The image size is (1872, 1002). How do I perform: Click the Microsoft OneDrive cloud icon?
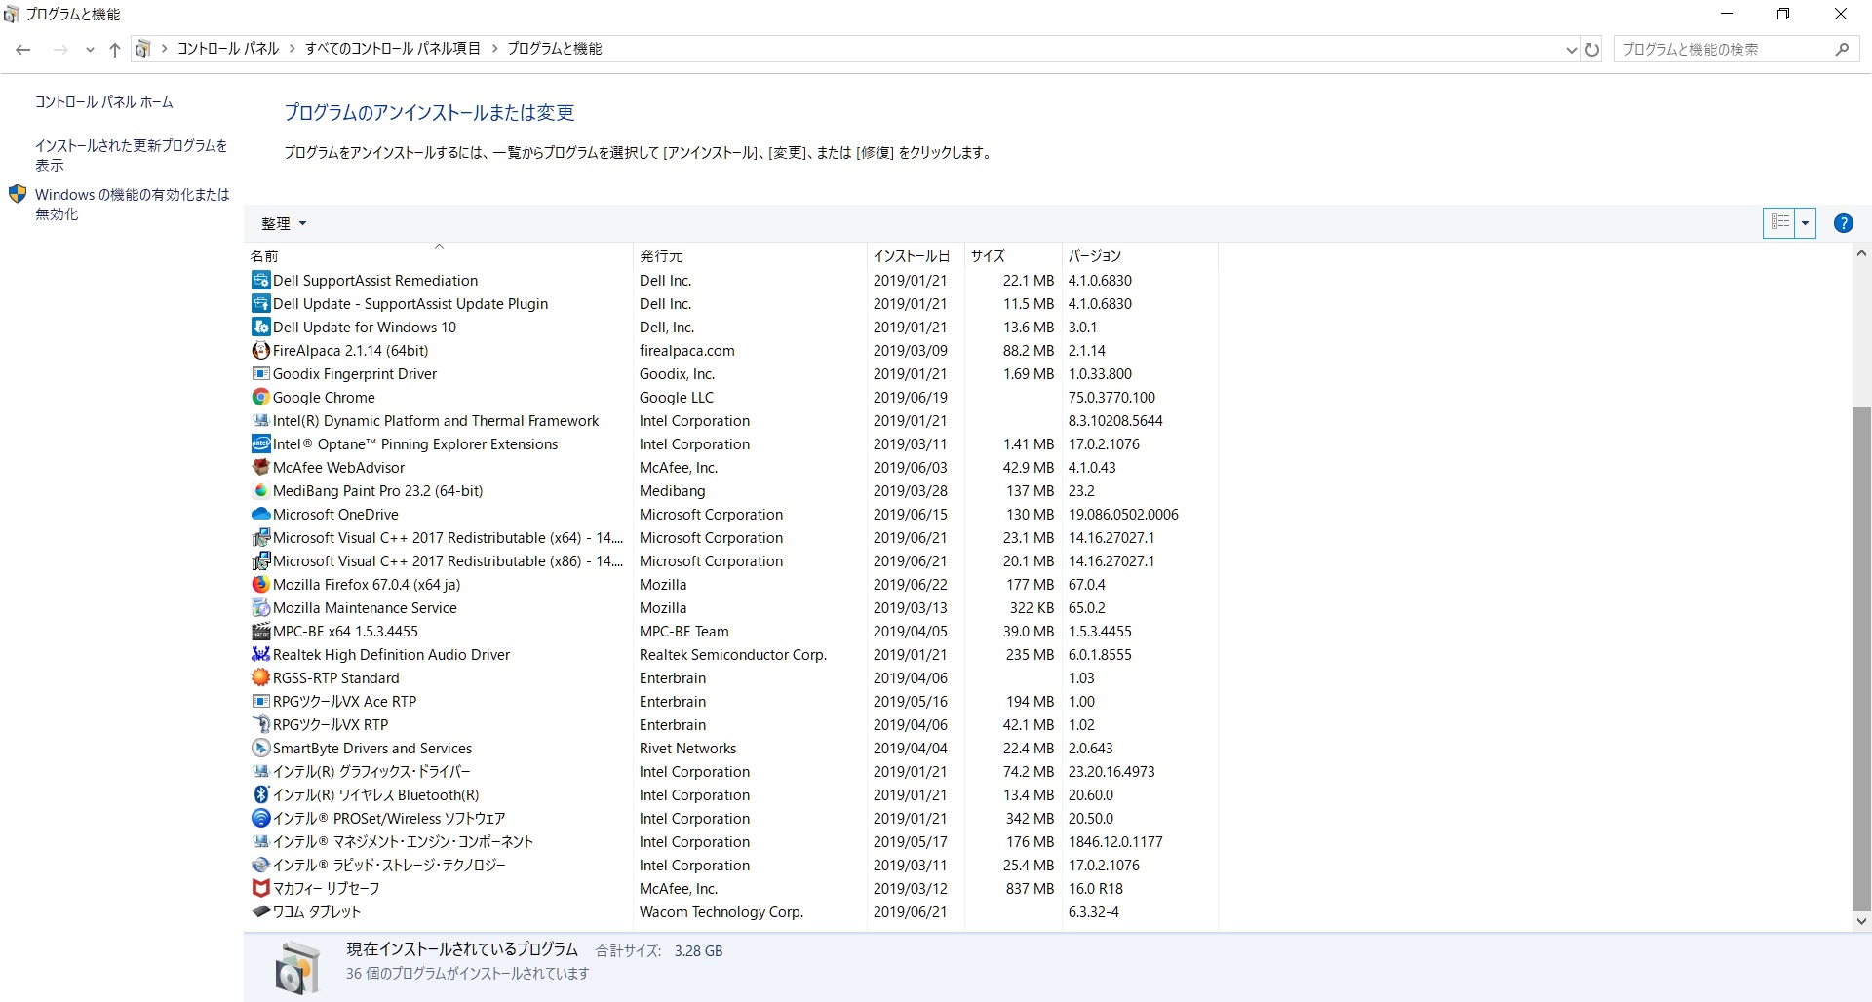click(x=260, y=515)
